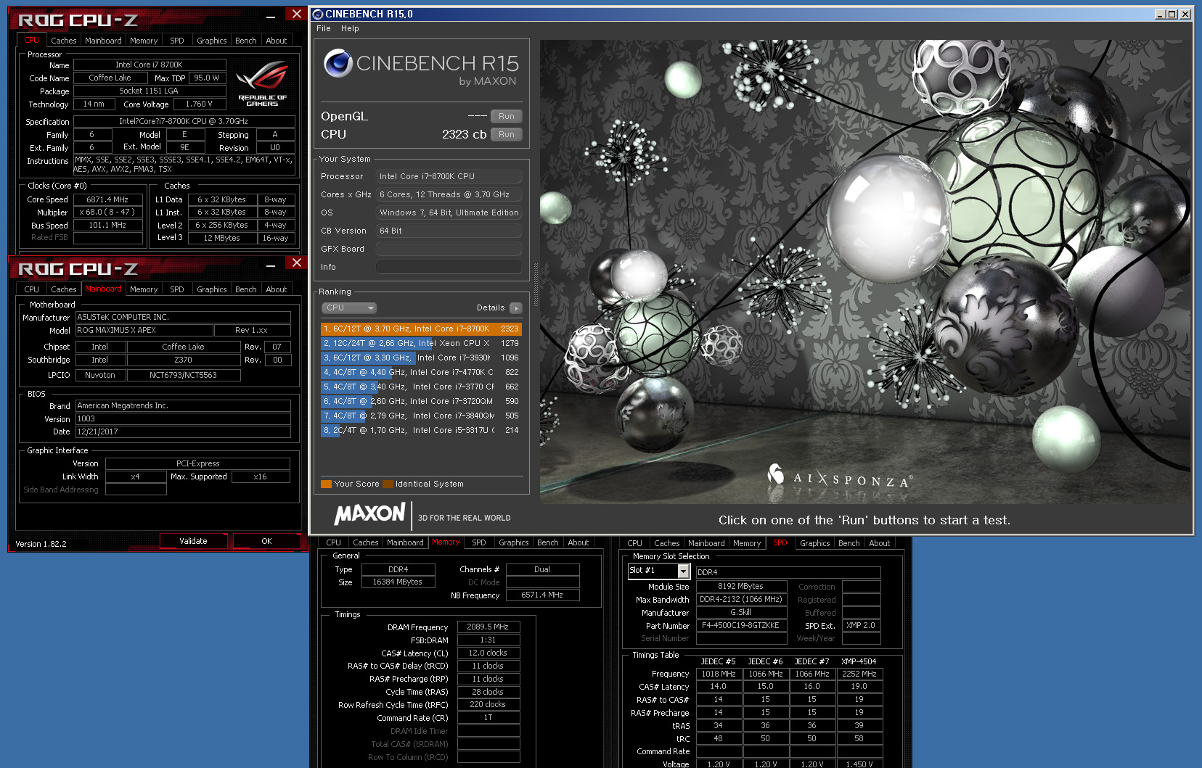Click the Core Voltage value 1.760 V
The height and width of the screenshot is (768, 1202).
(199, 104)
